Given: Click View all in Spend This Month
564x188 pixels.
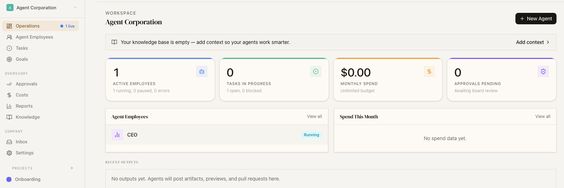Looking at the screenshot, I should [543, 117].
